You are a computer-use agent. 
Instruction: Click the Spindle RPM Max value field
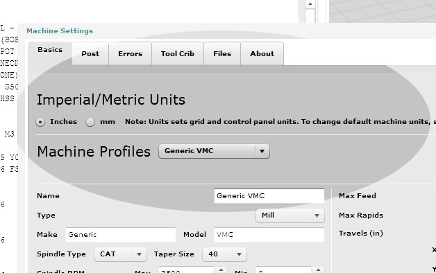coord(186,270)
